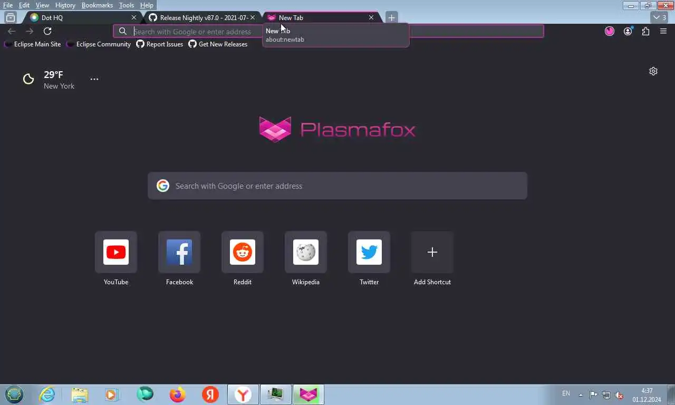Click the weather moon icon
The width and height of the screenshot is (675, 405).
point(28,79)
